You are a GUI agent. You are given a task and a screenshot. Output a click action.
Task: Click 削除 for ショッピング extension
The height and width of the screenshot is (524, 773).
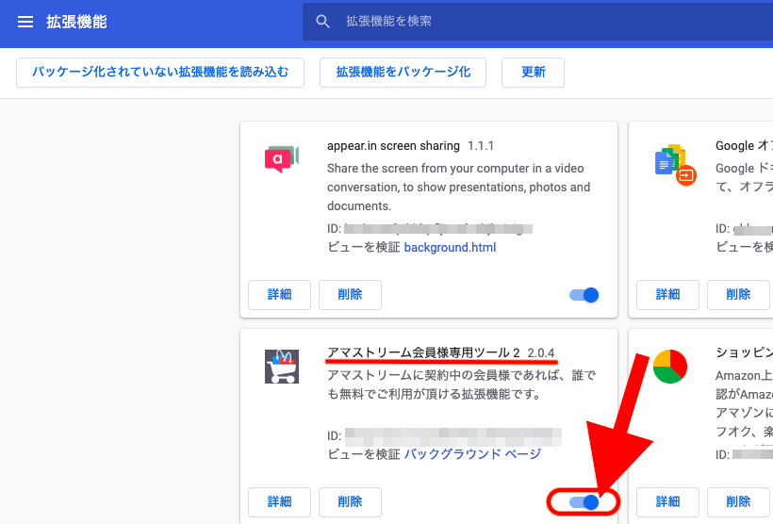[738, 502]
